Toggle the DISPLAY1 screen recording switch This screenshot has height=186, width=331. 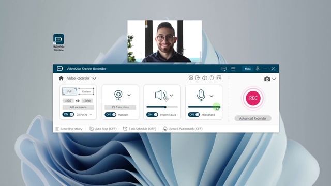point(68,114)
